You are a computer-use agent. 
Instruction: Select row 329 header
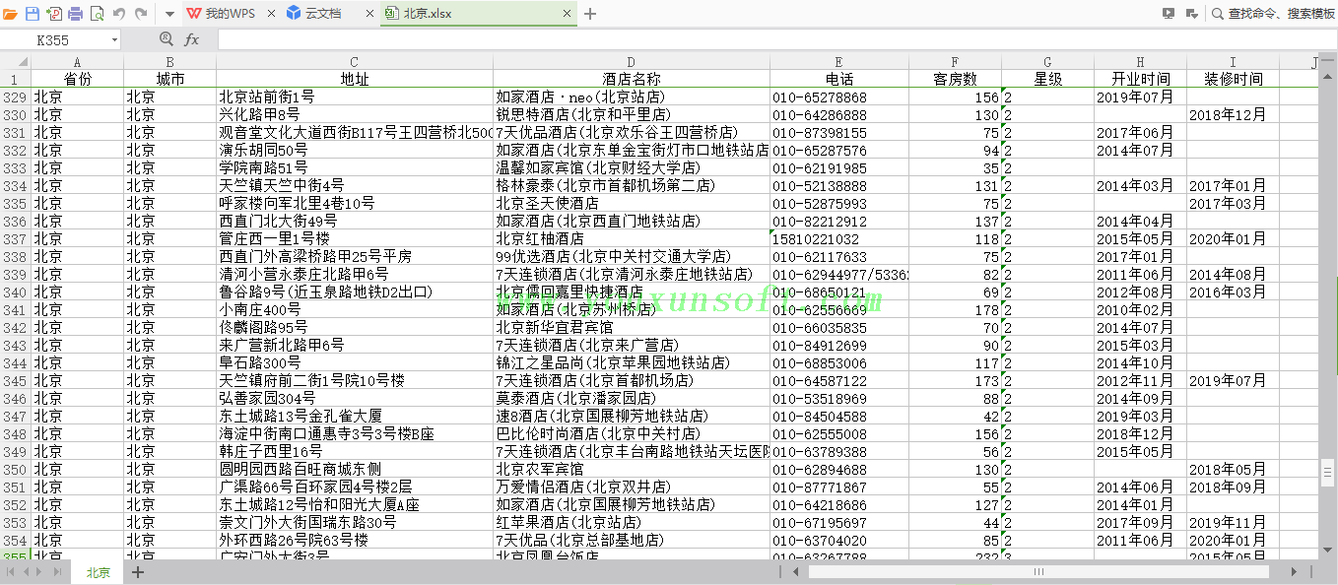click(15, 97)
